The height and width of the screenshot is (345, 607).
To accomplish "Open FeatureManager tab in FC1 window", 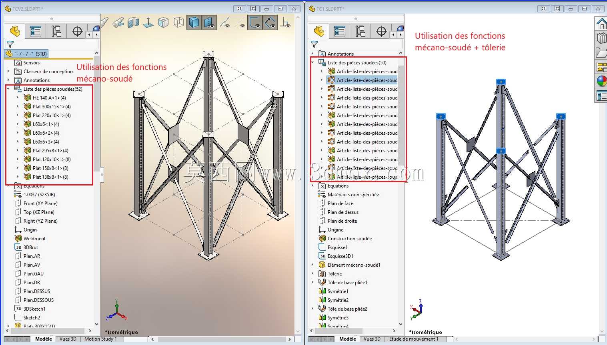I will (319, 31).
